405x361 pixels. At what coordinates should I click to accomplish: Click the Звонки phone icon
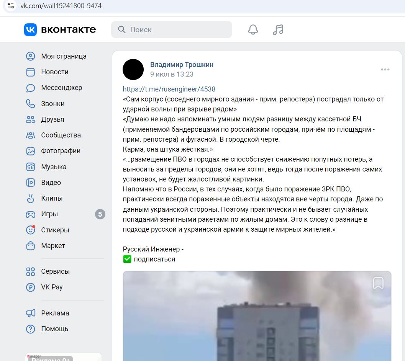pyautogui.click(x=31, y=104)
